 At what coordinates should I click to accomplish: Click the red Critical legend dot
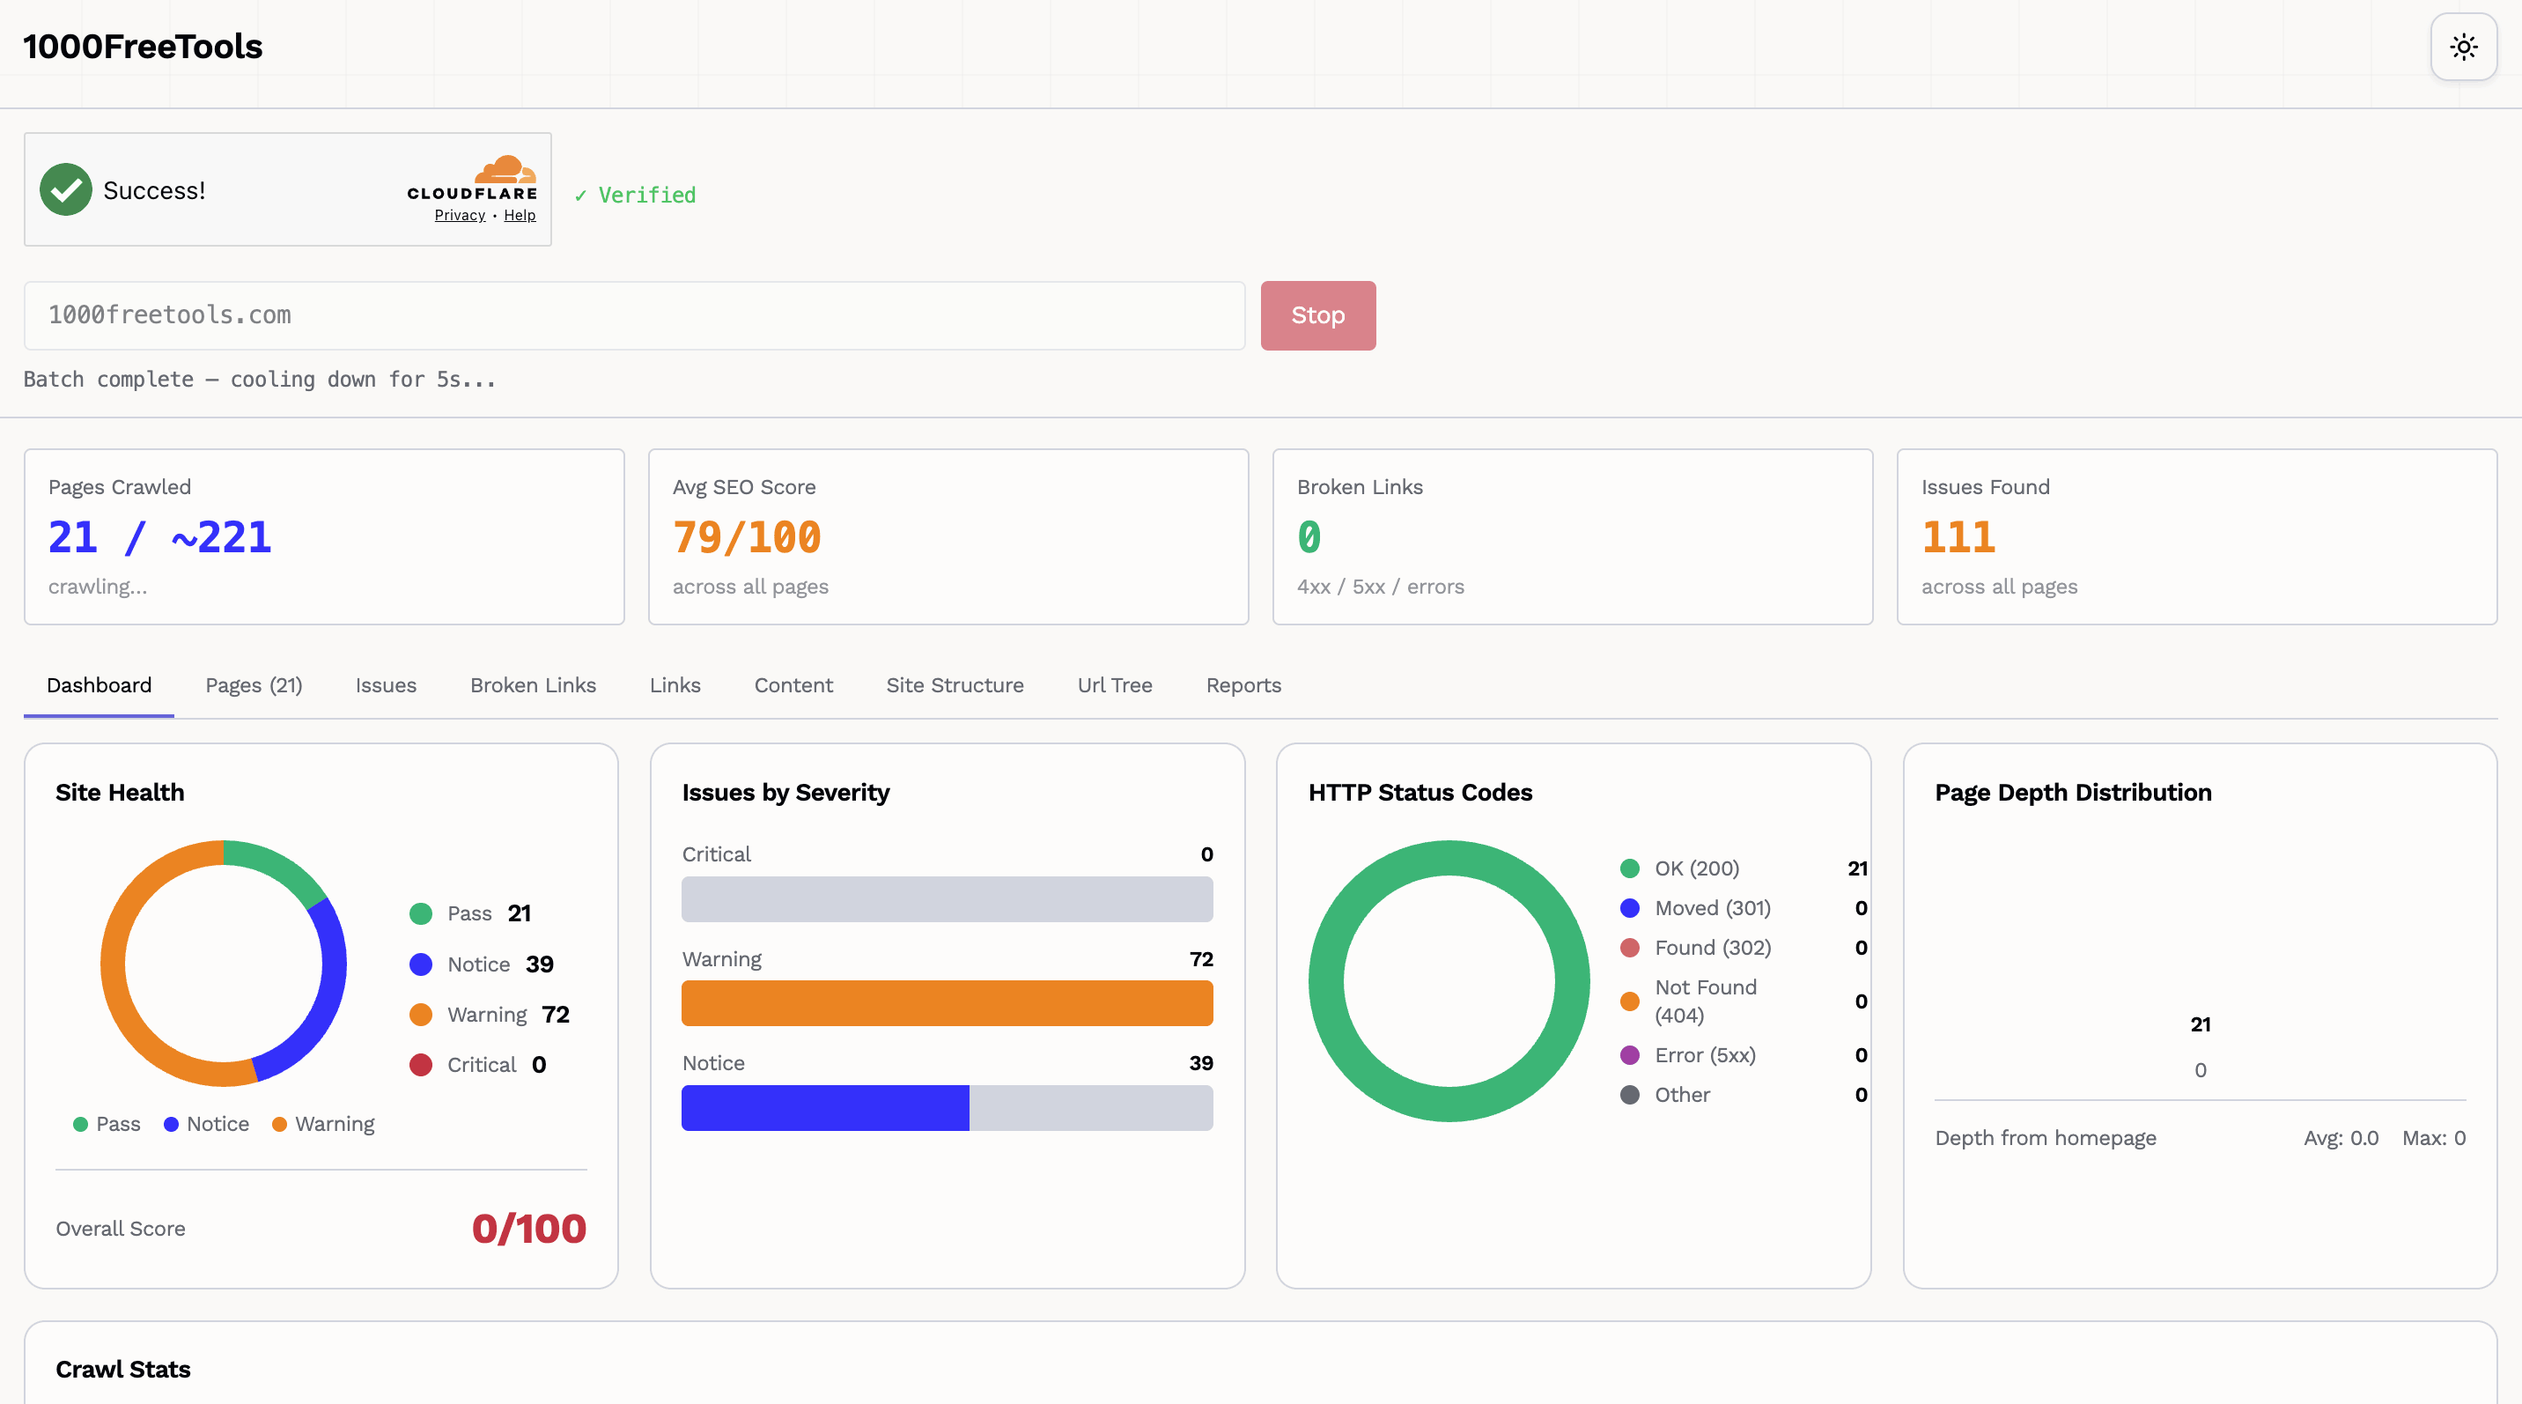(421, 1065)
